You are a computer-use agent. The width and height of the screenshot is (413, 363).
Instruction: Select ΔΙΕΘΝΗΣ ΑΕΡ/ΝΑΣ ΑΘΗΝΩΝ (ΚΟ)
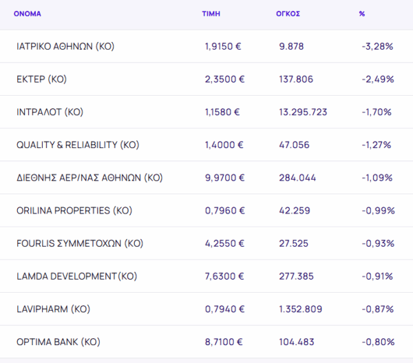(89, 178)
